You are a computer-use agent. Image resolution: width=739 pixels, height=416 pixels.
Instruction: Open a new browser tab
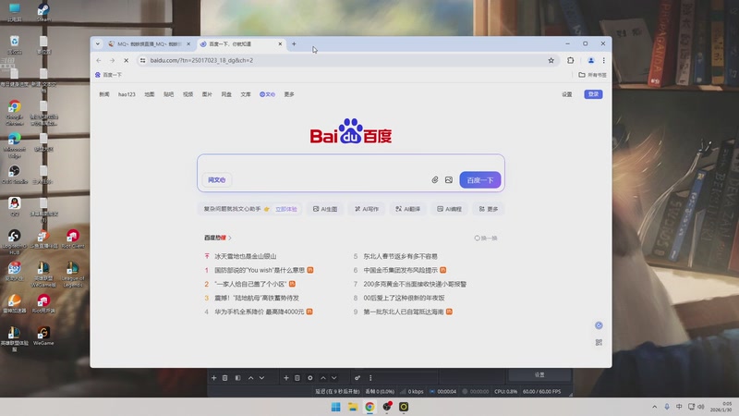coord(294,43)
